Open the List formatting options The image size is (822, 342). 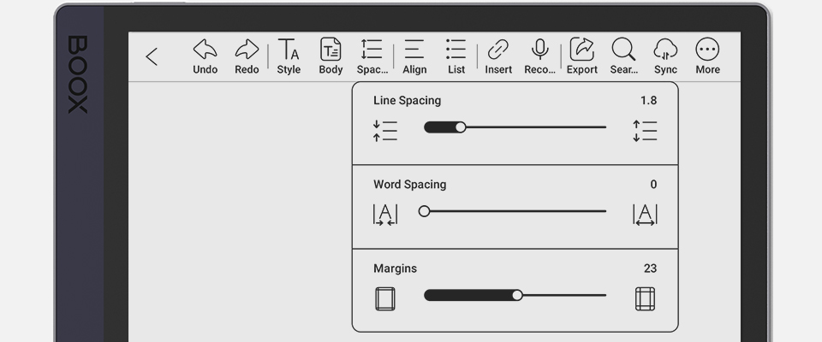tap(456, 56)
